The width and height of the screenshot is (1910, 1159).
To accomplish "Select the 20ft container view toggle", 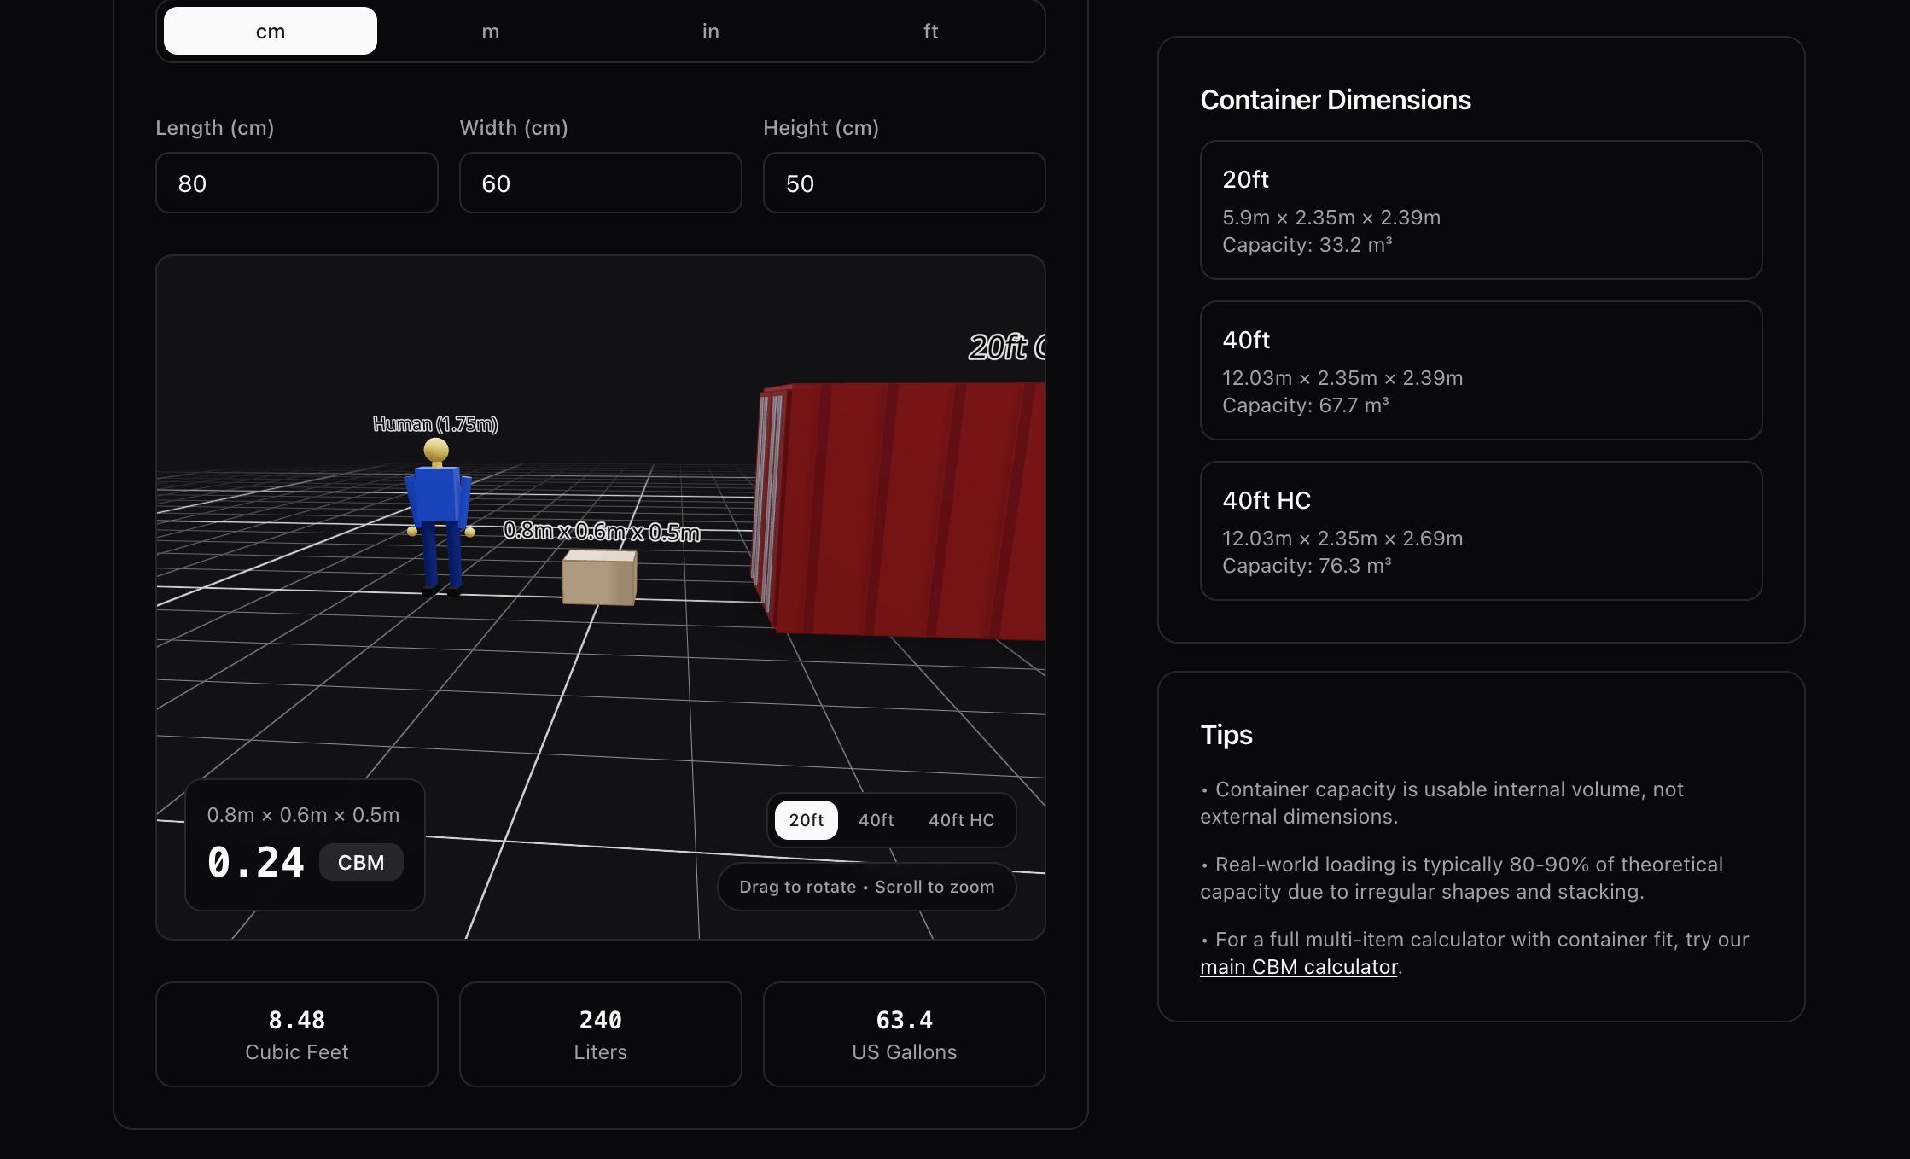I will pos(805,820).
